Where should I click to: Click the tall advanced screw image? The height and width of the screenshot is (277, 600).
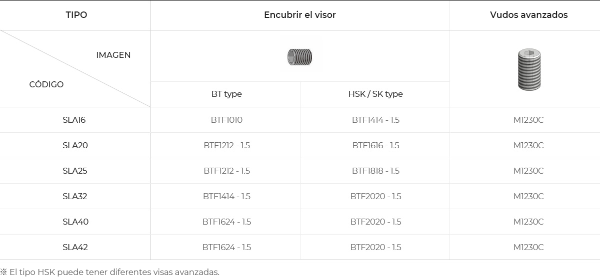point(529,70)
